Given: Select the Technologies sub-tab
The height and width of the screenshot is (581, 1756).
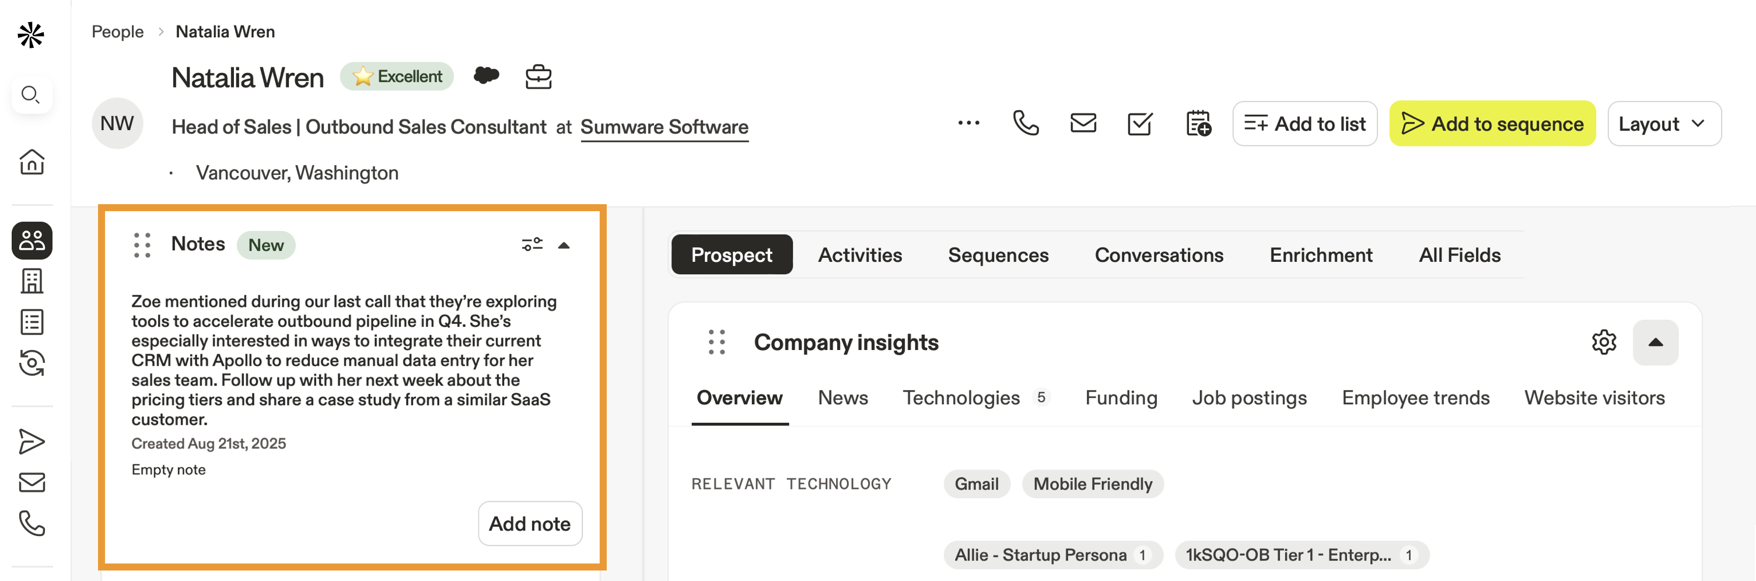Looking at the screenshot, I should pyautogui.click(x=961, y=398).
